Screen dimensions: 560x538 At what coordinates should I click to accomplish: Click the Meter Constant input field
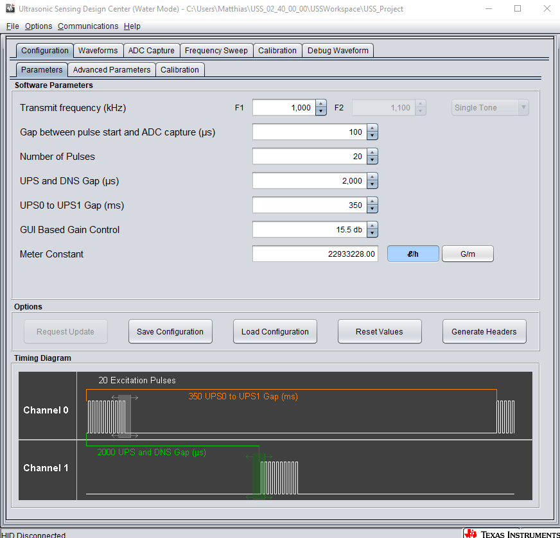(x=315, y=254)
